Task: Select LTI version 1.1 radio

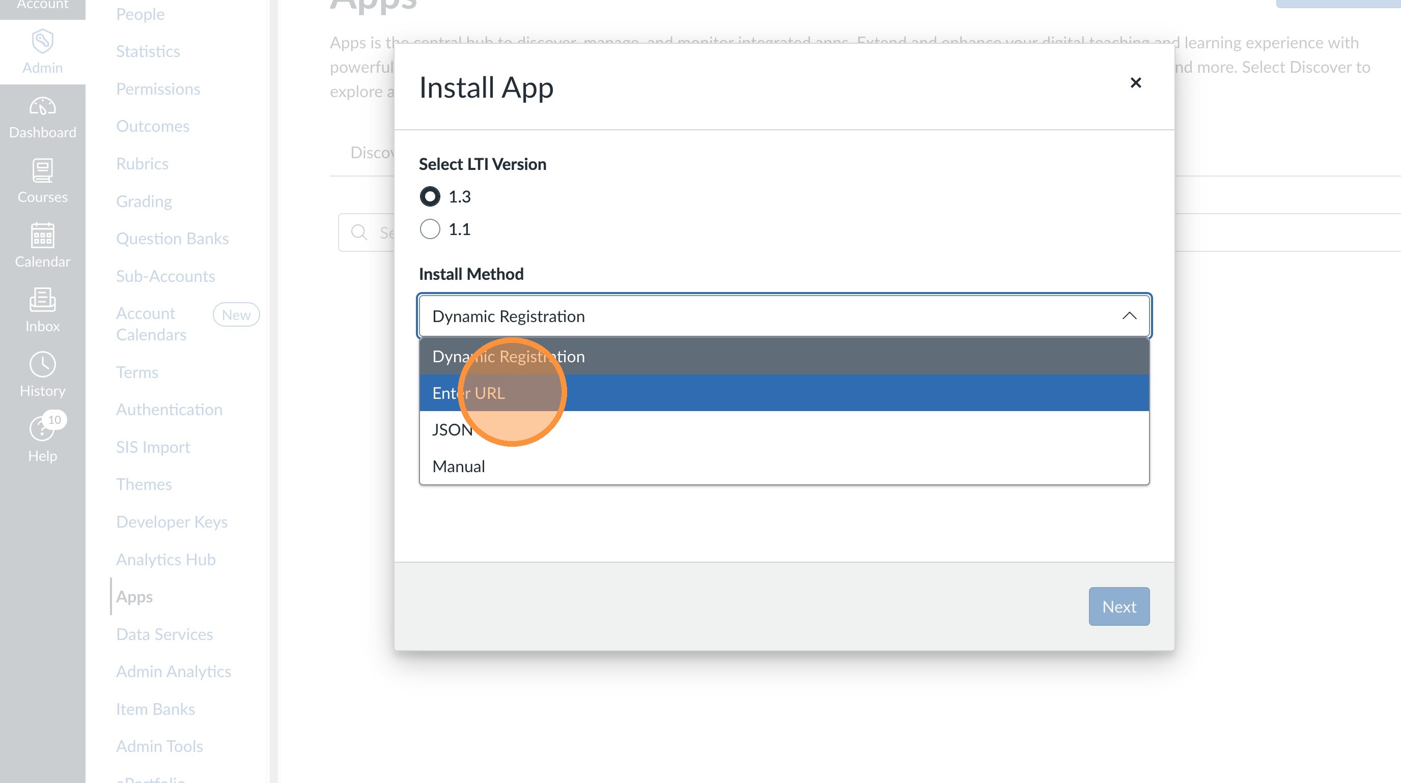Action: pos(430,229)
